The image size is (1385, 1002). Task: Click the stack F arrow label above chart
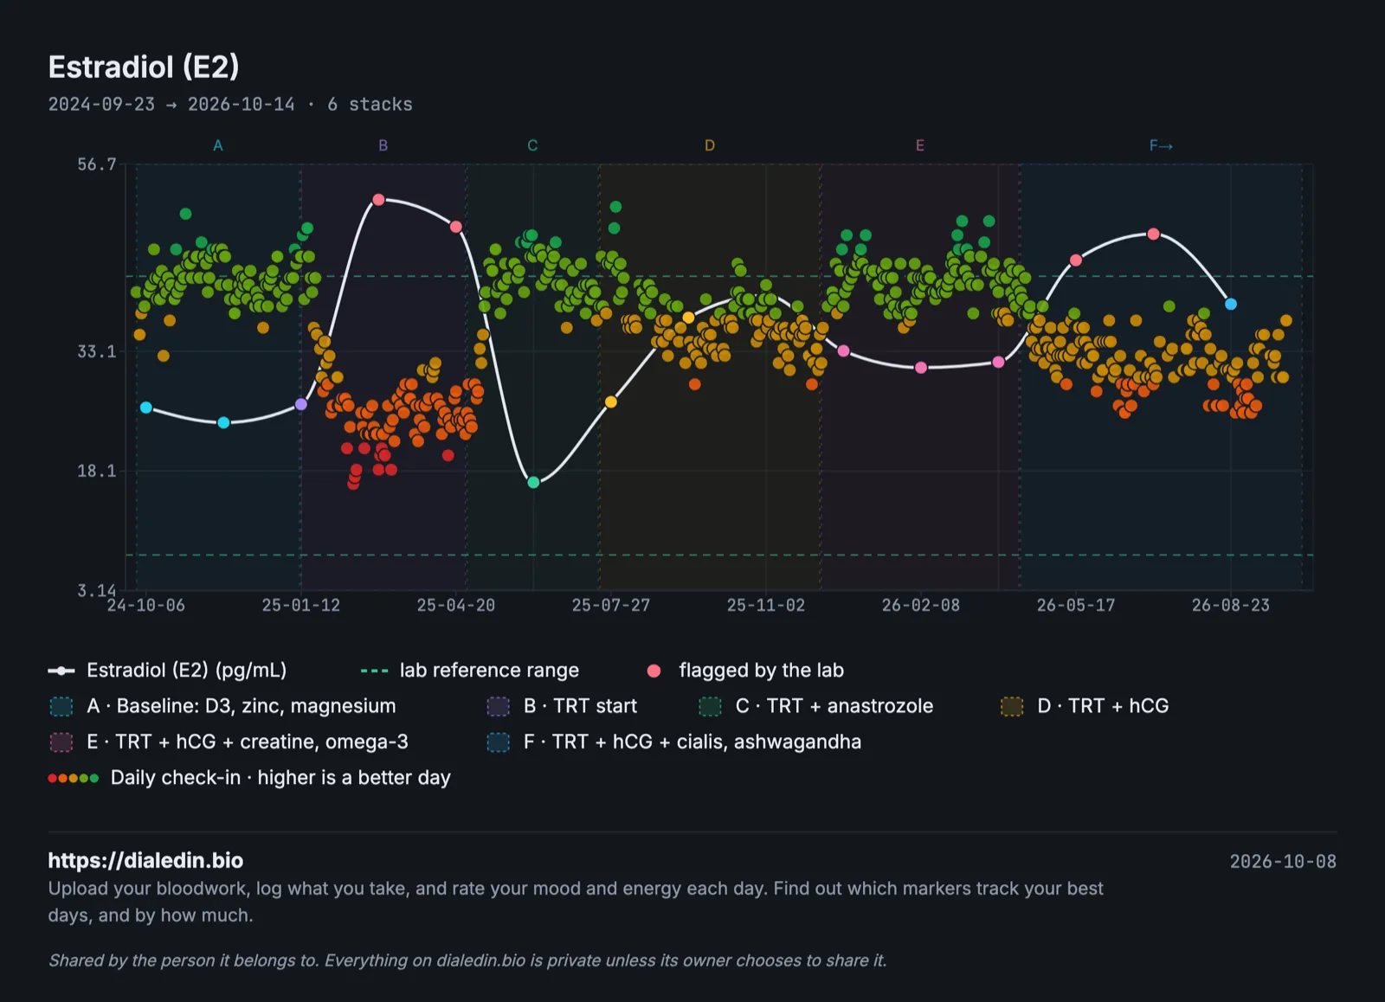point(1161,145)
